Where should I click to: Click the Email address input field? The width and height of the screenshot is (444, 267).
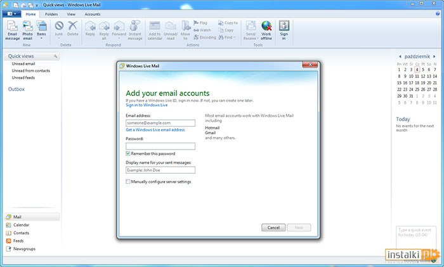[160, 122]
